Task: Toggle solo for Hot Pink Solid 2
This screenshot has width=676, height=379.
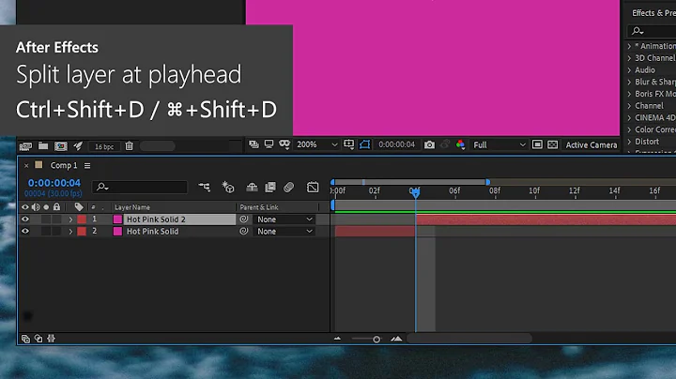Action: point(46,220)
